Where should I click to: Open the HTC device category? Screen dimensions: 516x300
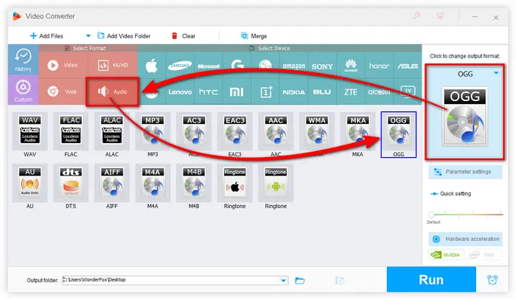[x=209, y=92]
